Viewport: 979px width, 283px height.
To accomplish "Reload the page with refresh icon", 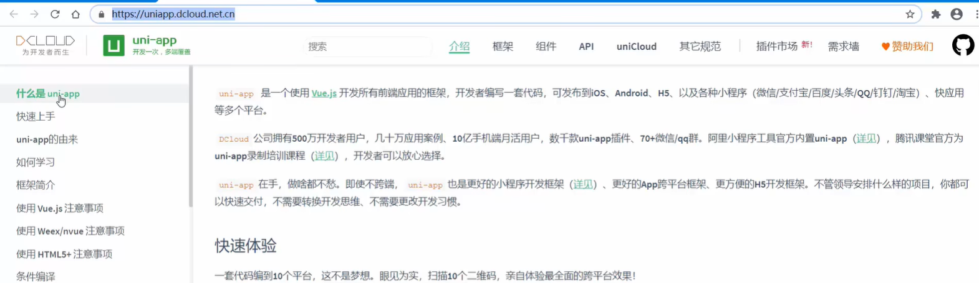I will [55, 14].
